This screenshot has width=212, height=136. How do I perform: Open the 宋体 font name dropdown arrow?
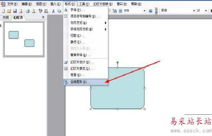[194, 11]
